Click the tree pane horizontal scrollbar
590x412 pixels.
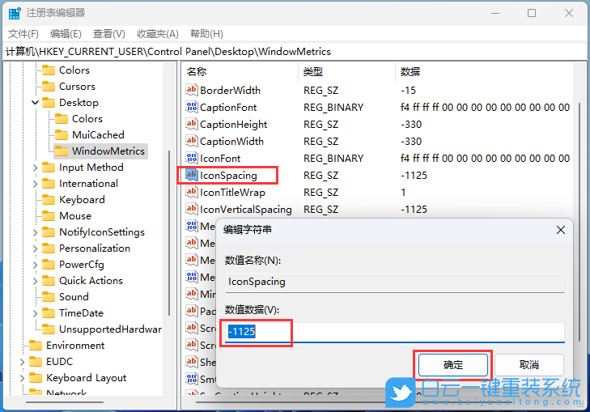(65, 401)
